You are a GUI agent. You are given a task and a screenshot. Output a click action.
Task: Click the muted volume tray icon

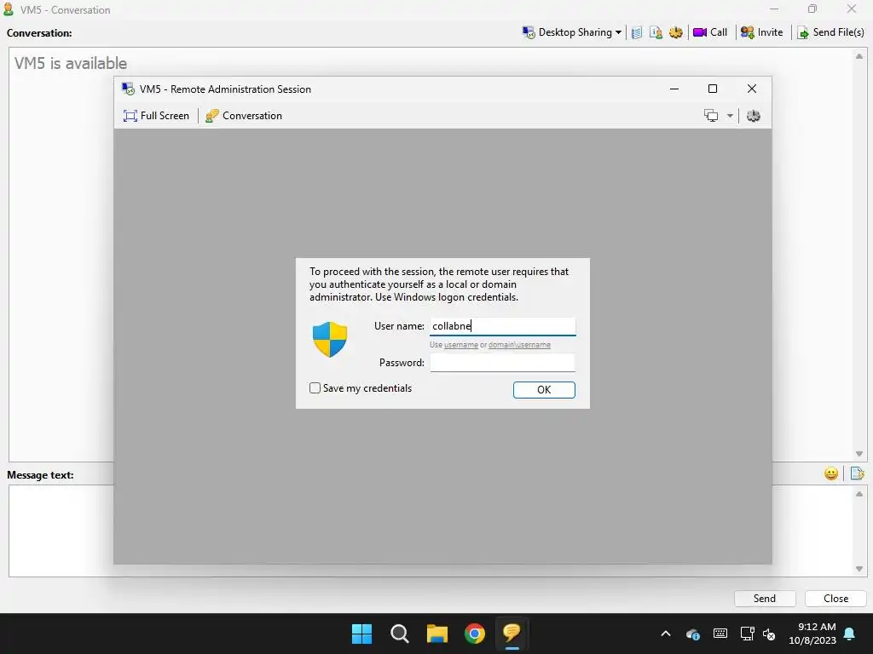coord(769,634)
